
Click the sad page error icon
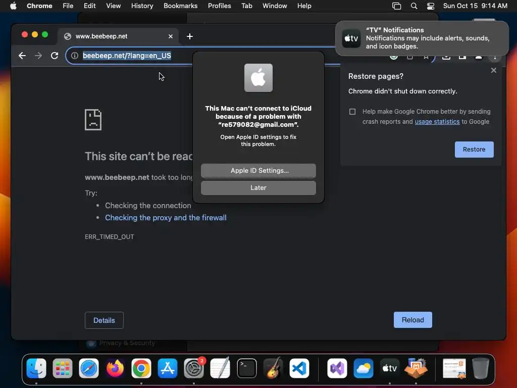(93, 120)
